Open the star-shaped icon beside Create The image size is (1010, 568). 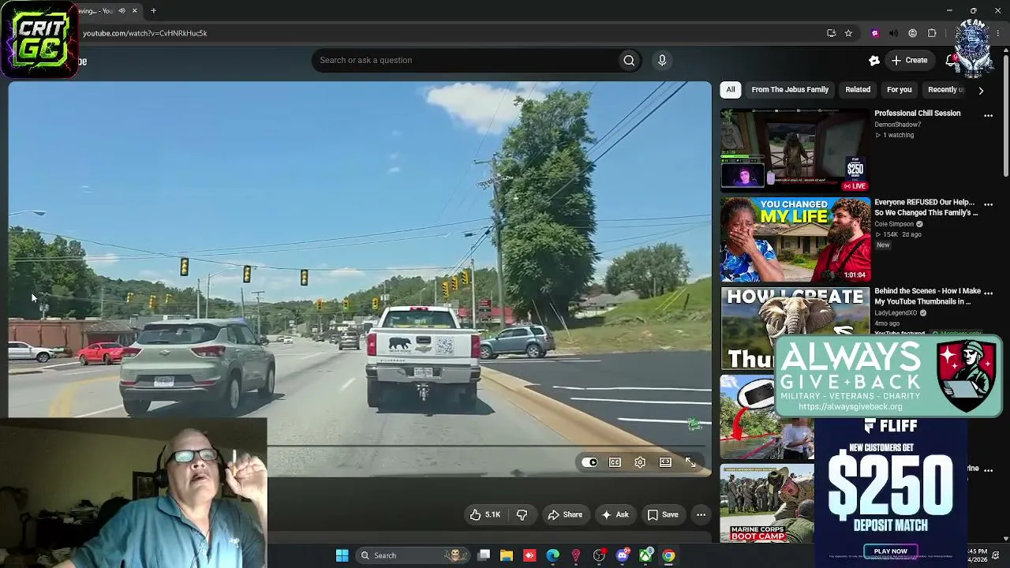coord(874,60)
